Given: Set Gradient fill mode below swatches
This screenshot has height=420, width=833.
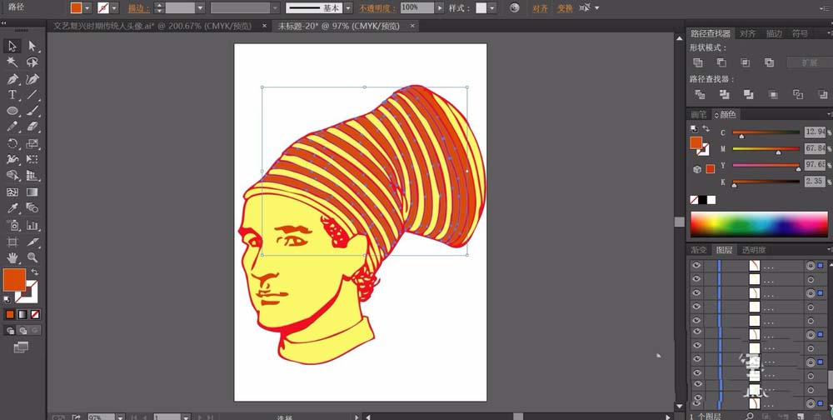Looking at the screenshot, I should (22, 315).
